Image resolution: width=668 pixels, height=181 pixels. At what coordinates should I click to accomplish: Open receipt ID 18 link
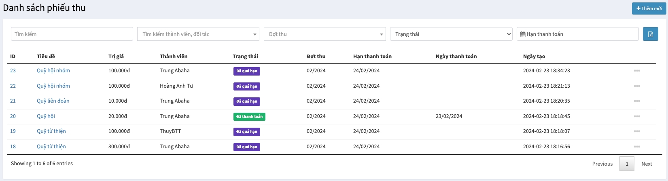tap(13, 147)
